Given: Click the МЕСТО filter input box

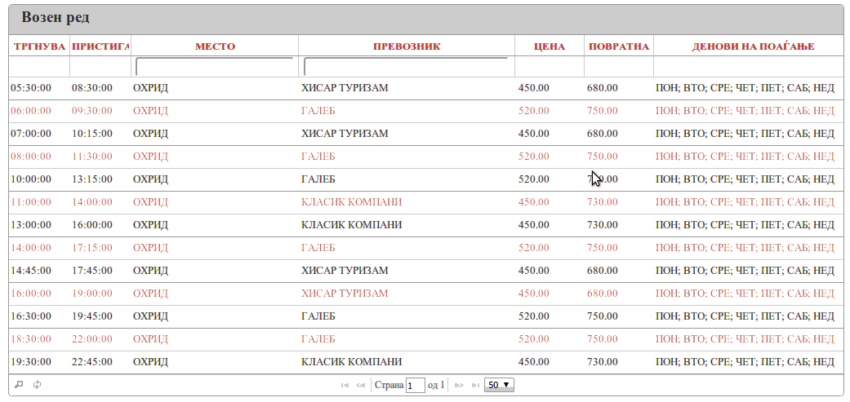Looking at the screenshot, I should click(x=215, y=67).
